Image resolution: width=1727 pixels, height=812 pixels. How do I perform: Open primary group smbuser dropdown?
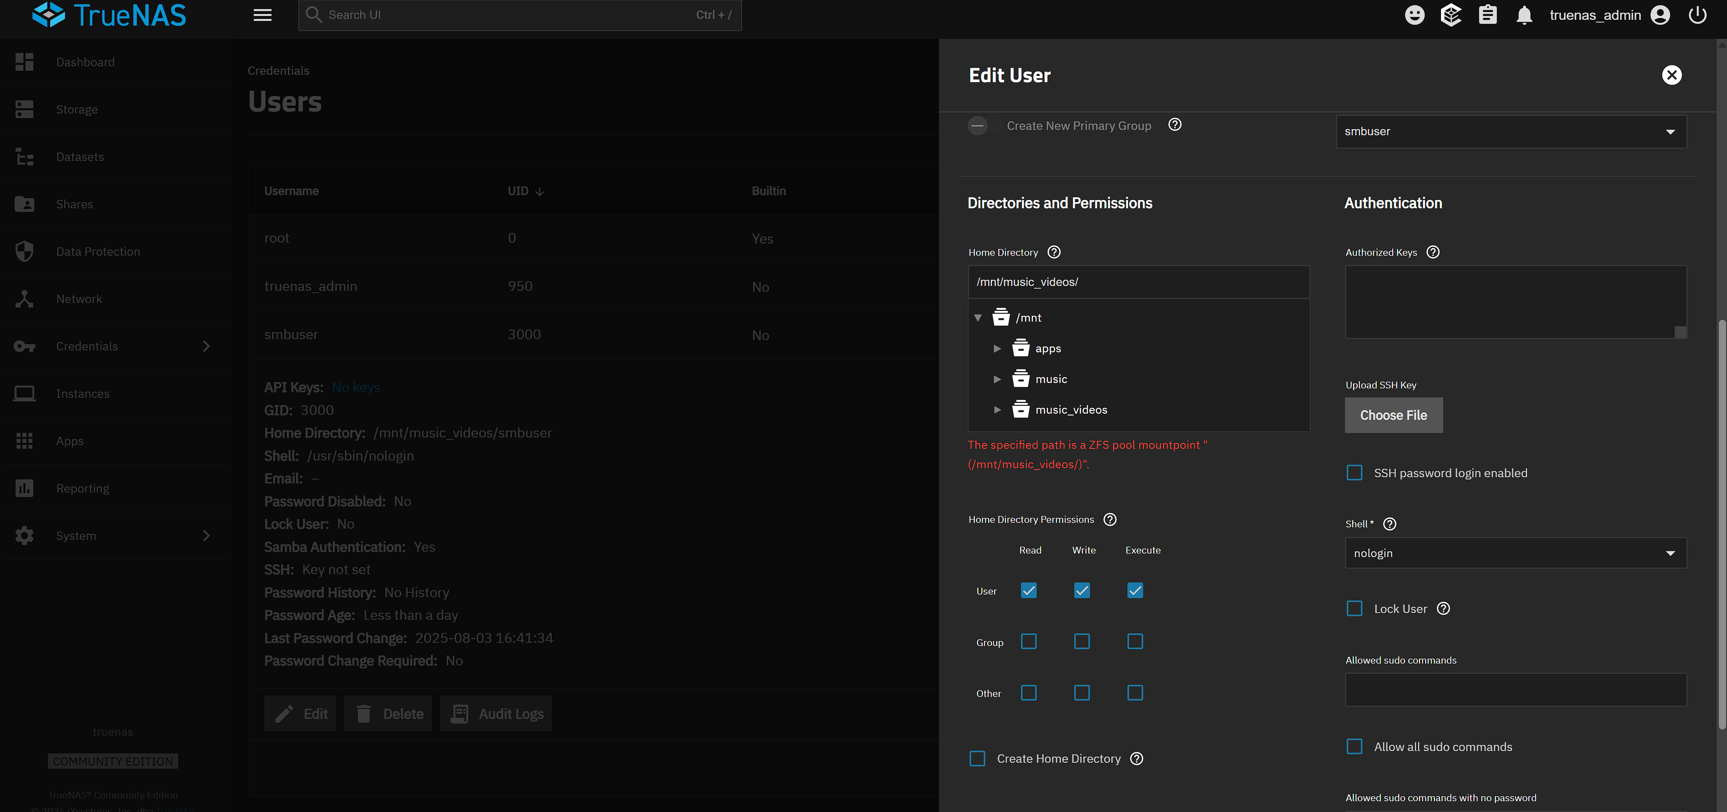pos(1511,131)
